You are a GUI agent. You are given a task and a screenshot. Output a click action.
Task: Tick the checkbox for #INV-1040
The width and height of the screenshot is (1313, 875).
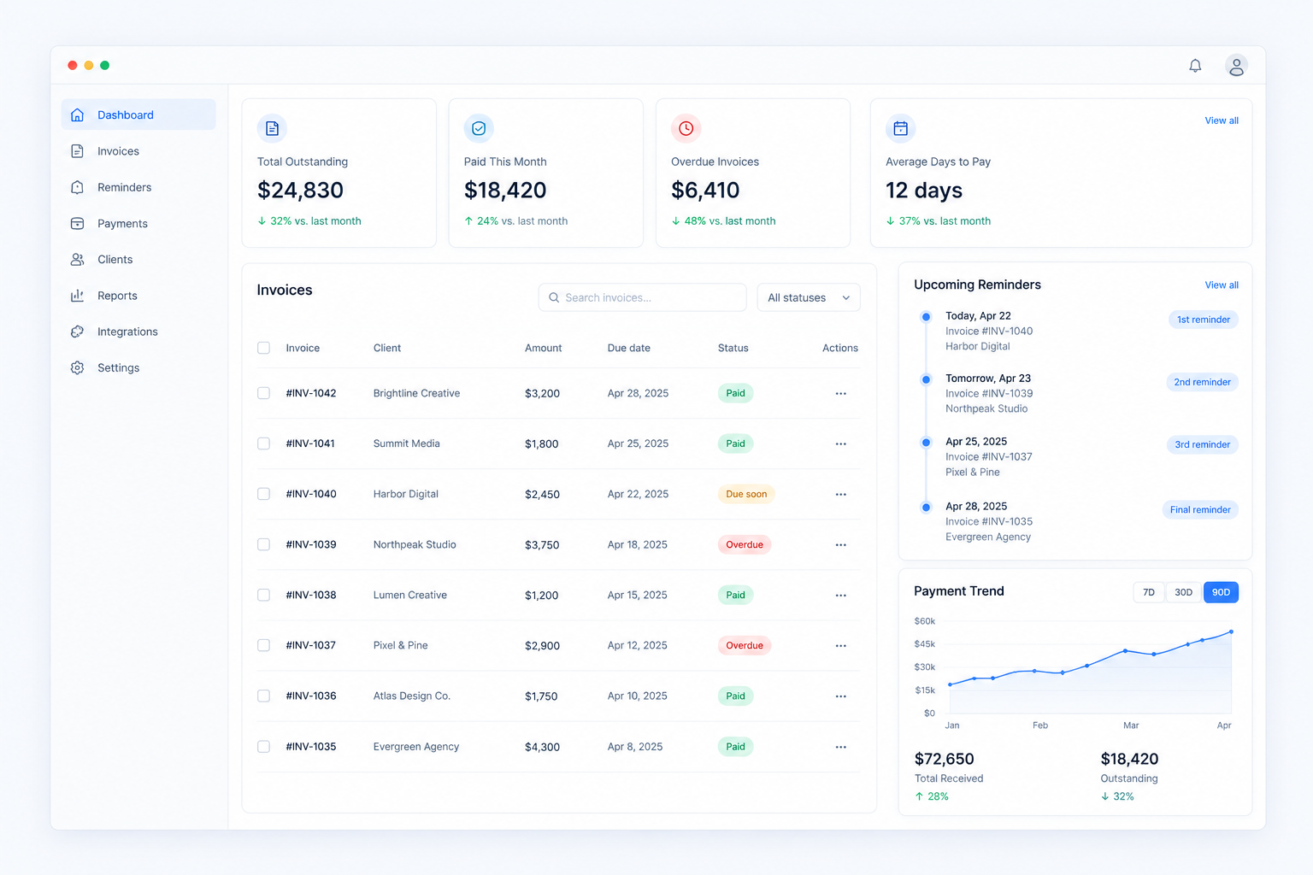pos(263,494)
